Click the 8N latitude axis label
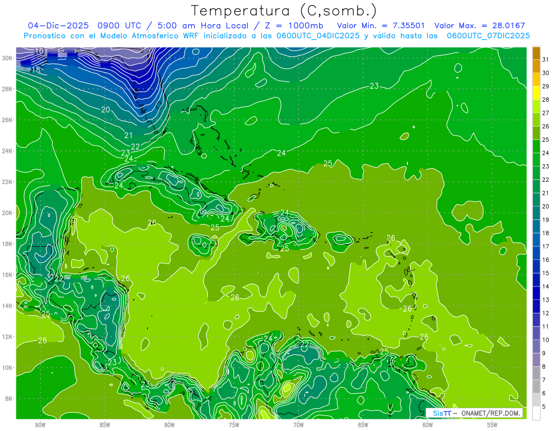The width and height of the screenshot is (558, 431). 8,399
